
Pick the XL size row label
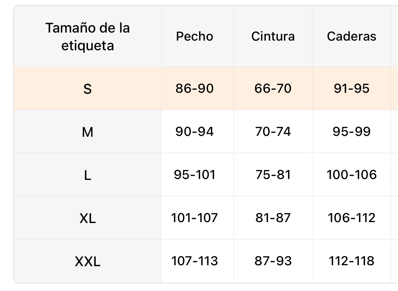point(87,218)
